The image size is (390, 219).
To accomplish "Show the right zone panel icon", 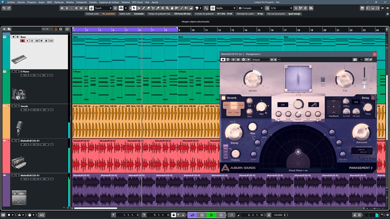I will click(378, 8).
